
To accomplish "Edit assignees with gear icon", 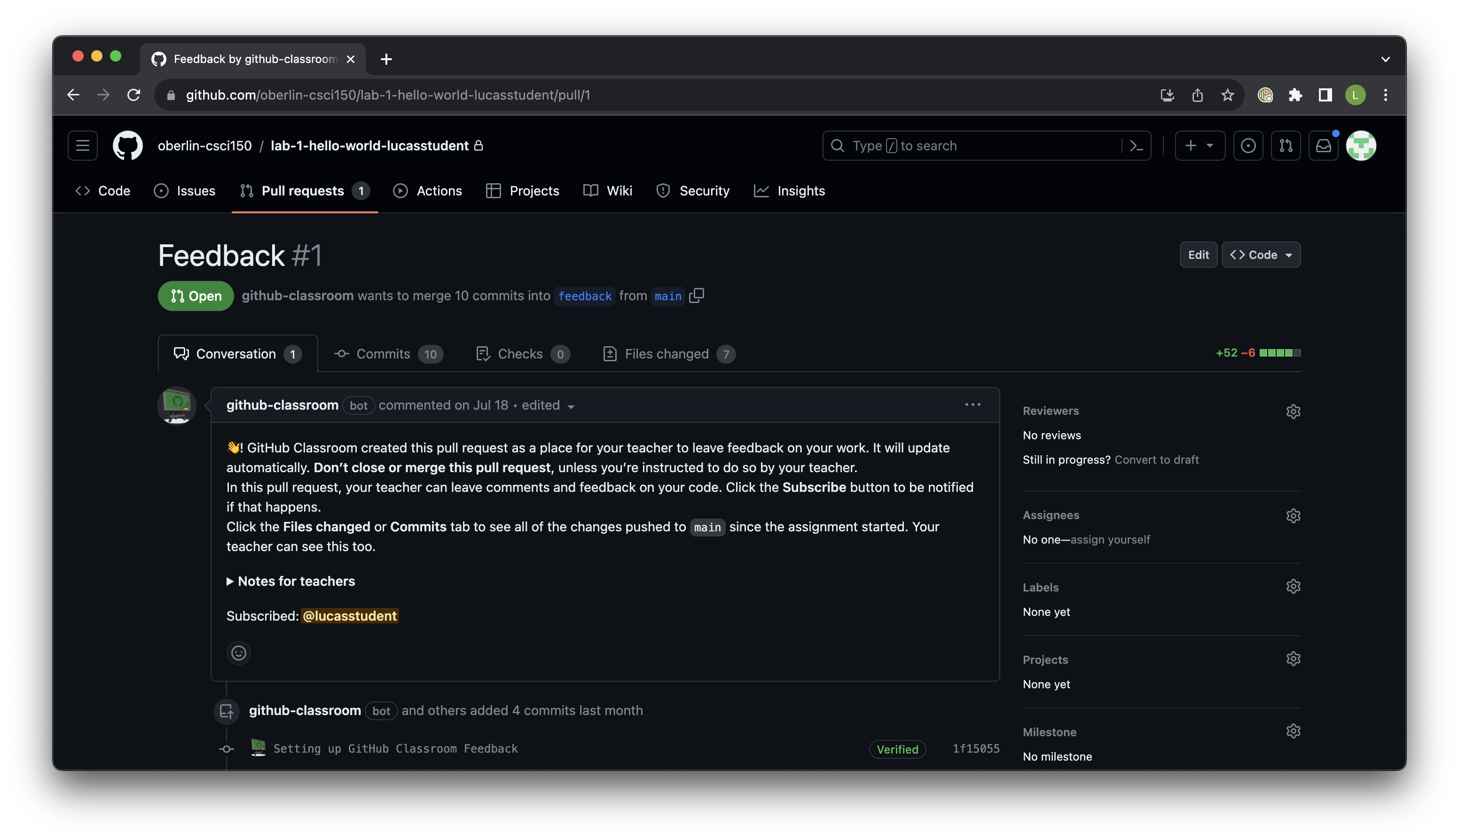I will point(1293,515).
